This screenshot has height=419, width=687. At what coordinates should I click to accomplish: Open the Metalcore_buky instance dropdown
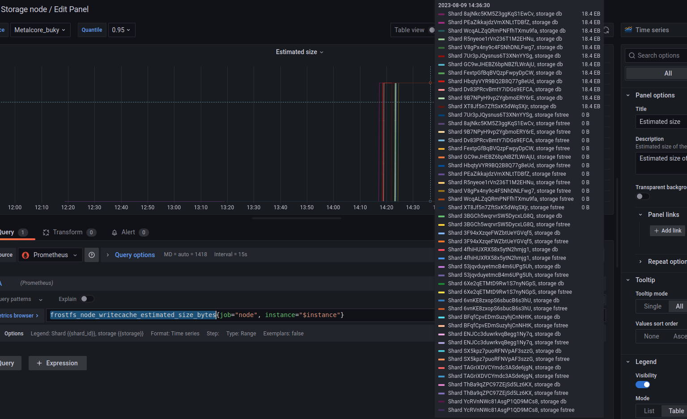(x=40, y=30)
